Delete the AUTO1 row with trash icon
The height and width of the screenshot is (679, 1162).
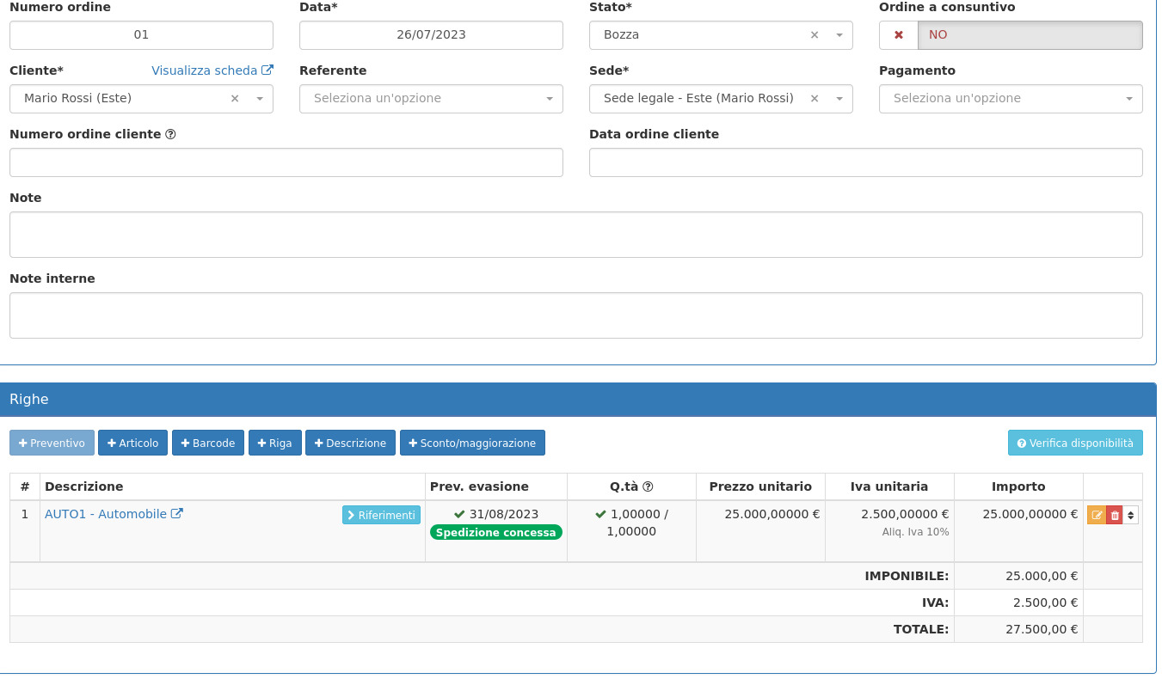(x=1115, y=515)
